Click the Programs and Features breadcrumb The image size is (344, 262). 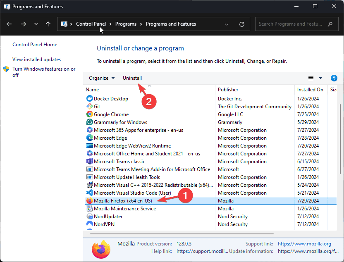tap(171, 24)
